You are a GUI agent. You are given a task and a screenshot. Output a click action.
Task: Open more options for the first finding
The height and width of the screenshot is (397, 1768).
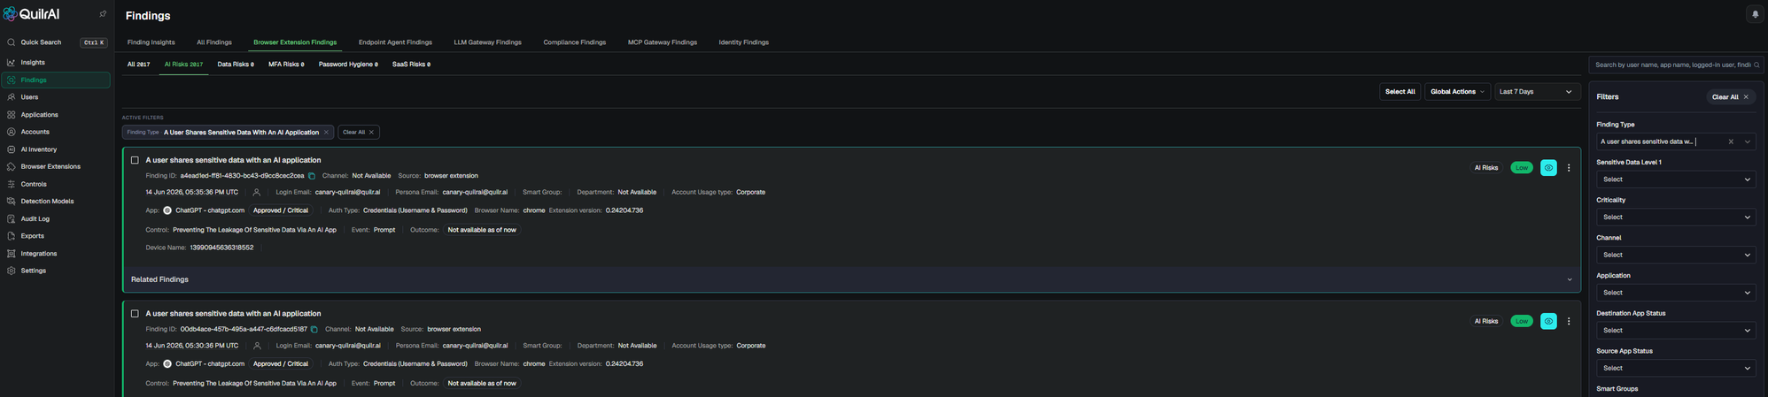[x=1569, y=168]
